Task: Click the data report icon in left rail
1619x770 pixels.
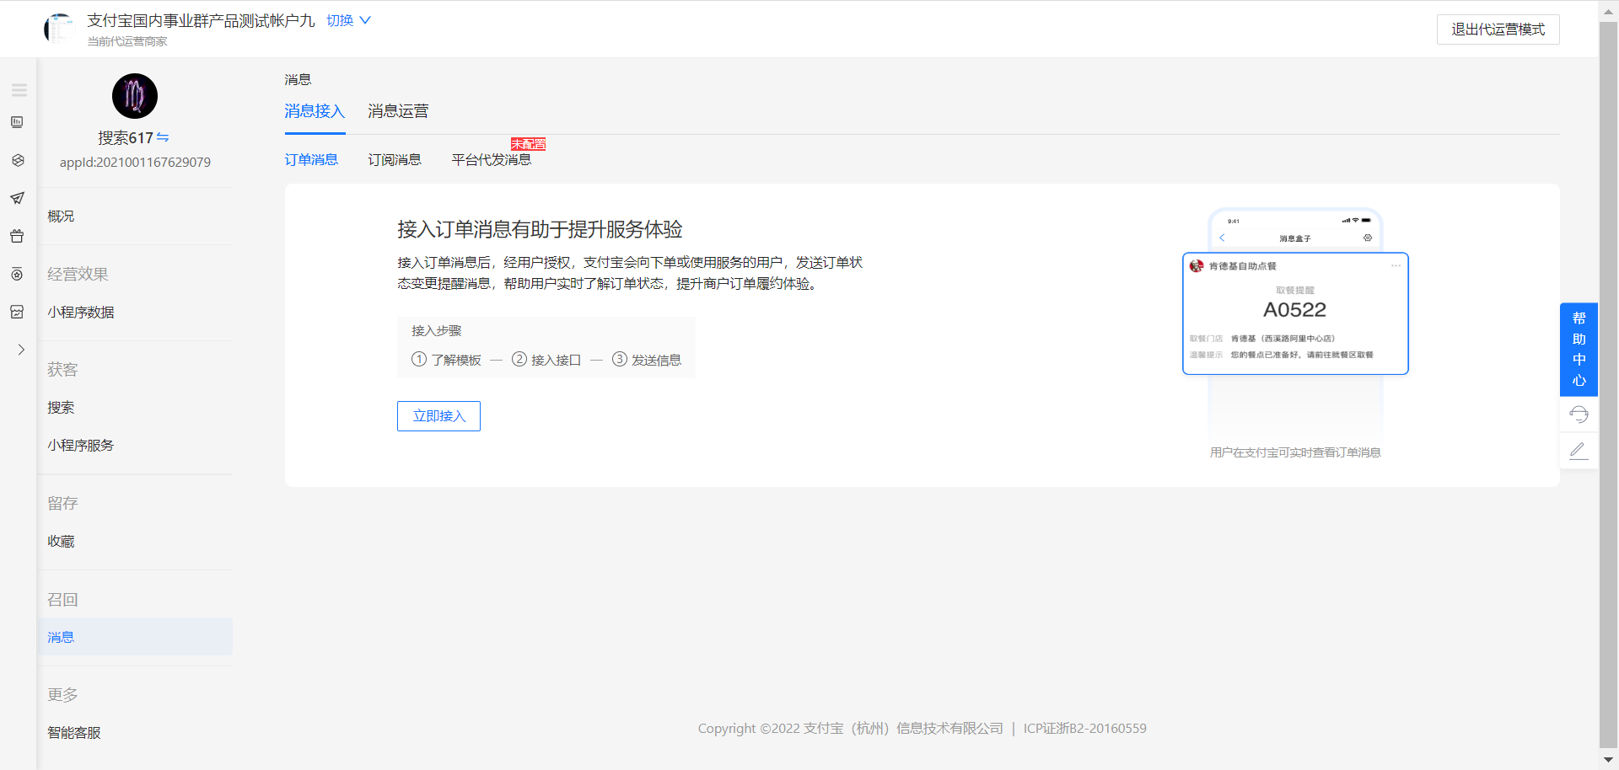Action: point(17,122)
